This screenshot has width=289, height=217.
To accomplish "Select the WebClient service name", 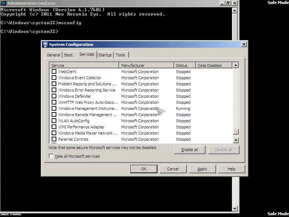I will [x=67, y=72].
